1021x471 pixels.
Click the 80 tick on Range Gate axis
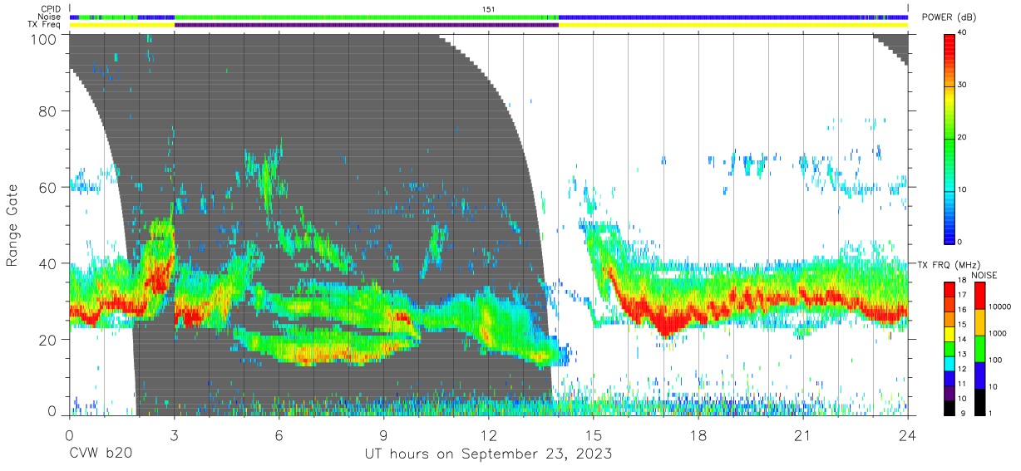(48, 110)
